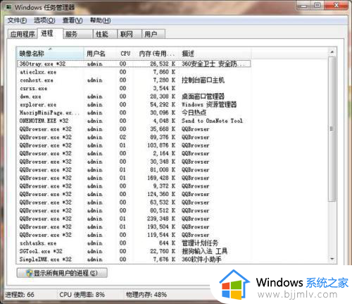Switch to the 服务 tab
This screenshot has height=304, width=352.
pyautogui.click(x=78, y=34)
